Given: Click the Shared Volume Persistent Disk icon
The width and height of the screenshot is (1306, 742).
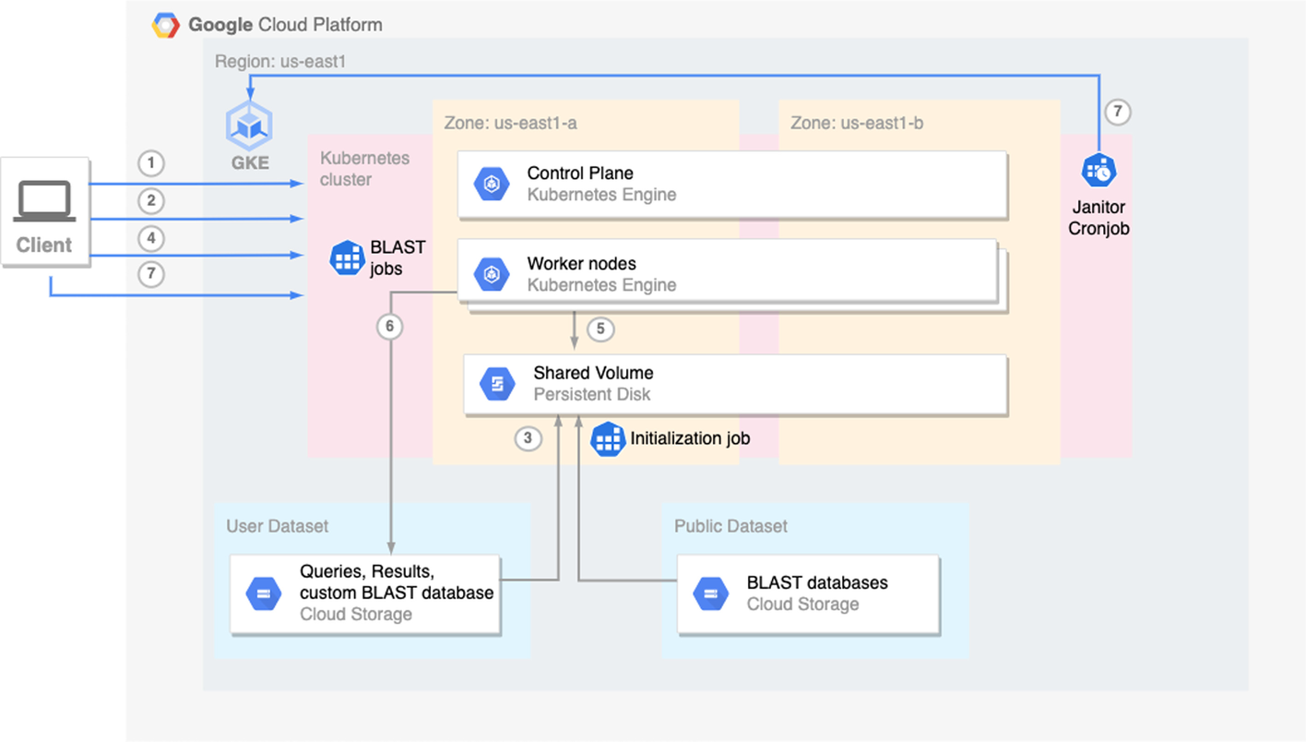Looking at the screenshot, I should pos(498,384).
